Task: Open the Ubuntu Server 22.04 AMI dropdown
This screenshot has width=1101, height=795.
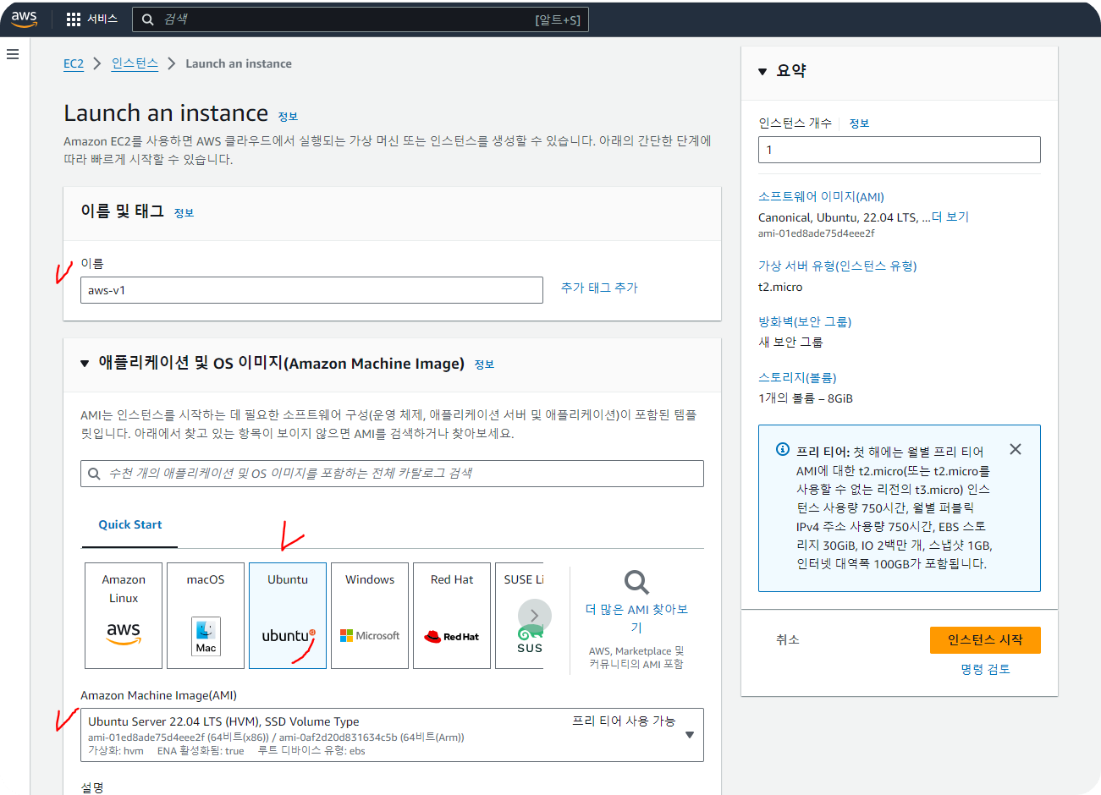Action: click(x=392, y=735)
